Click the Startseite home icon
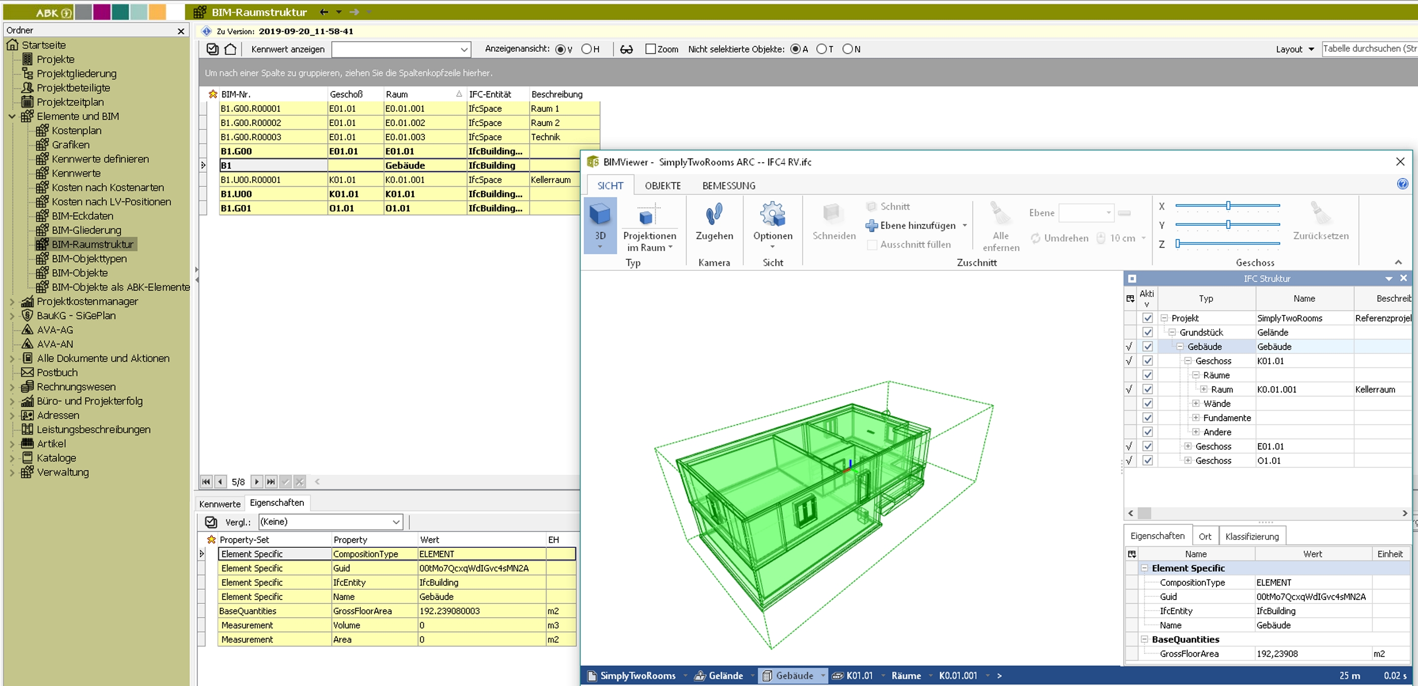1418x686 pixels. 13,45
